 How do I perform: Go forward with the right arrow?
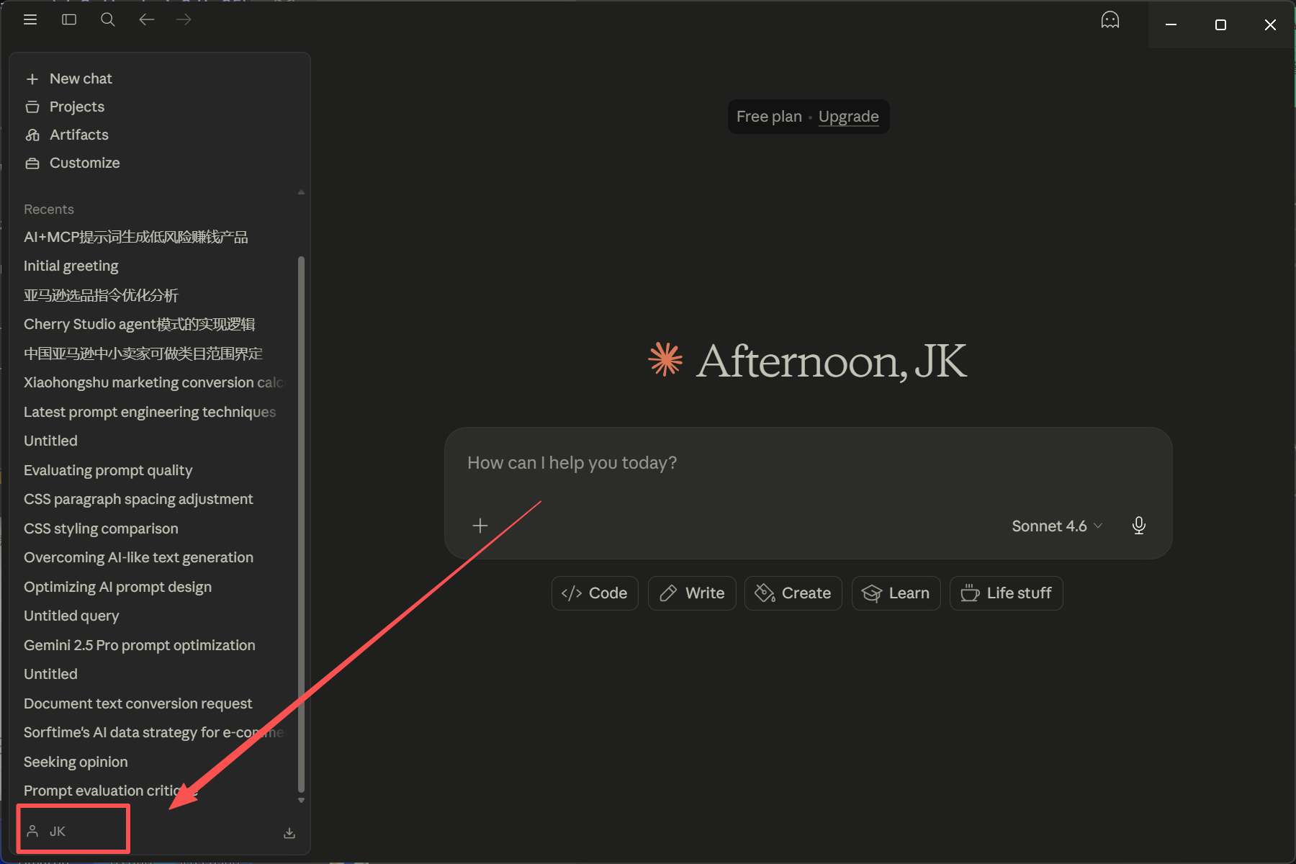(x=184, y=19)
